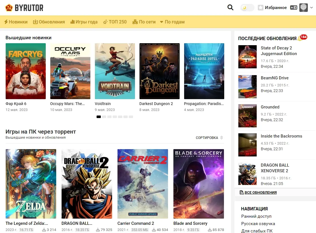The height and width of the screenshot is (233, 316).
Task: Click the language translate icon in header
Action: pos(294,8)
